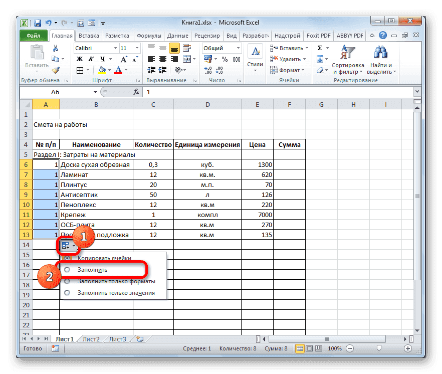Click the Найти и выделить binoculars icon

click(380, 53)
